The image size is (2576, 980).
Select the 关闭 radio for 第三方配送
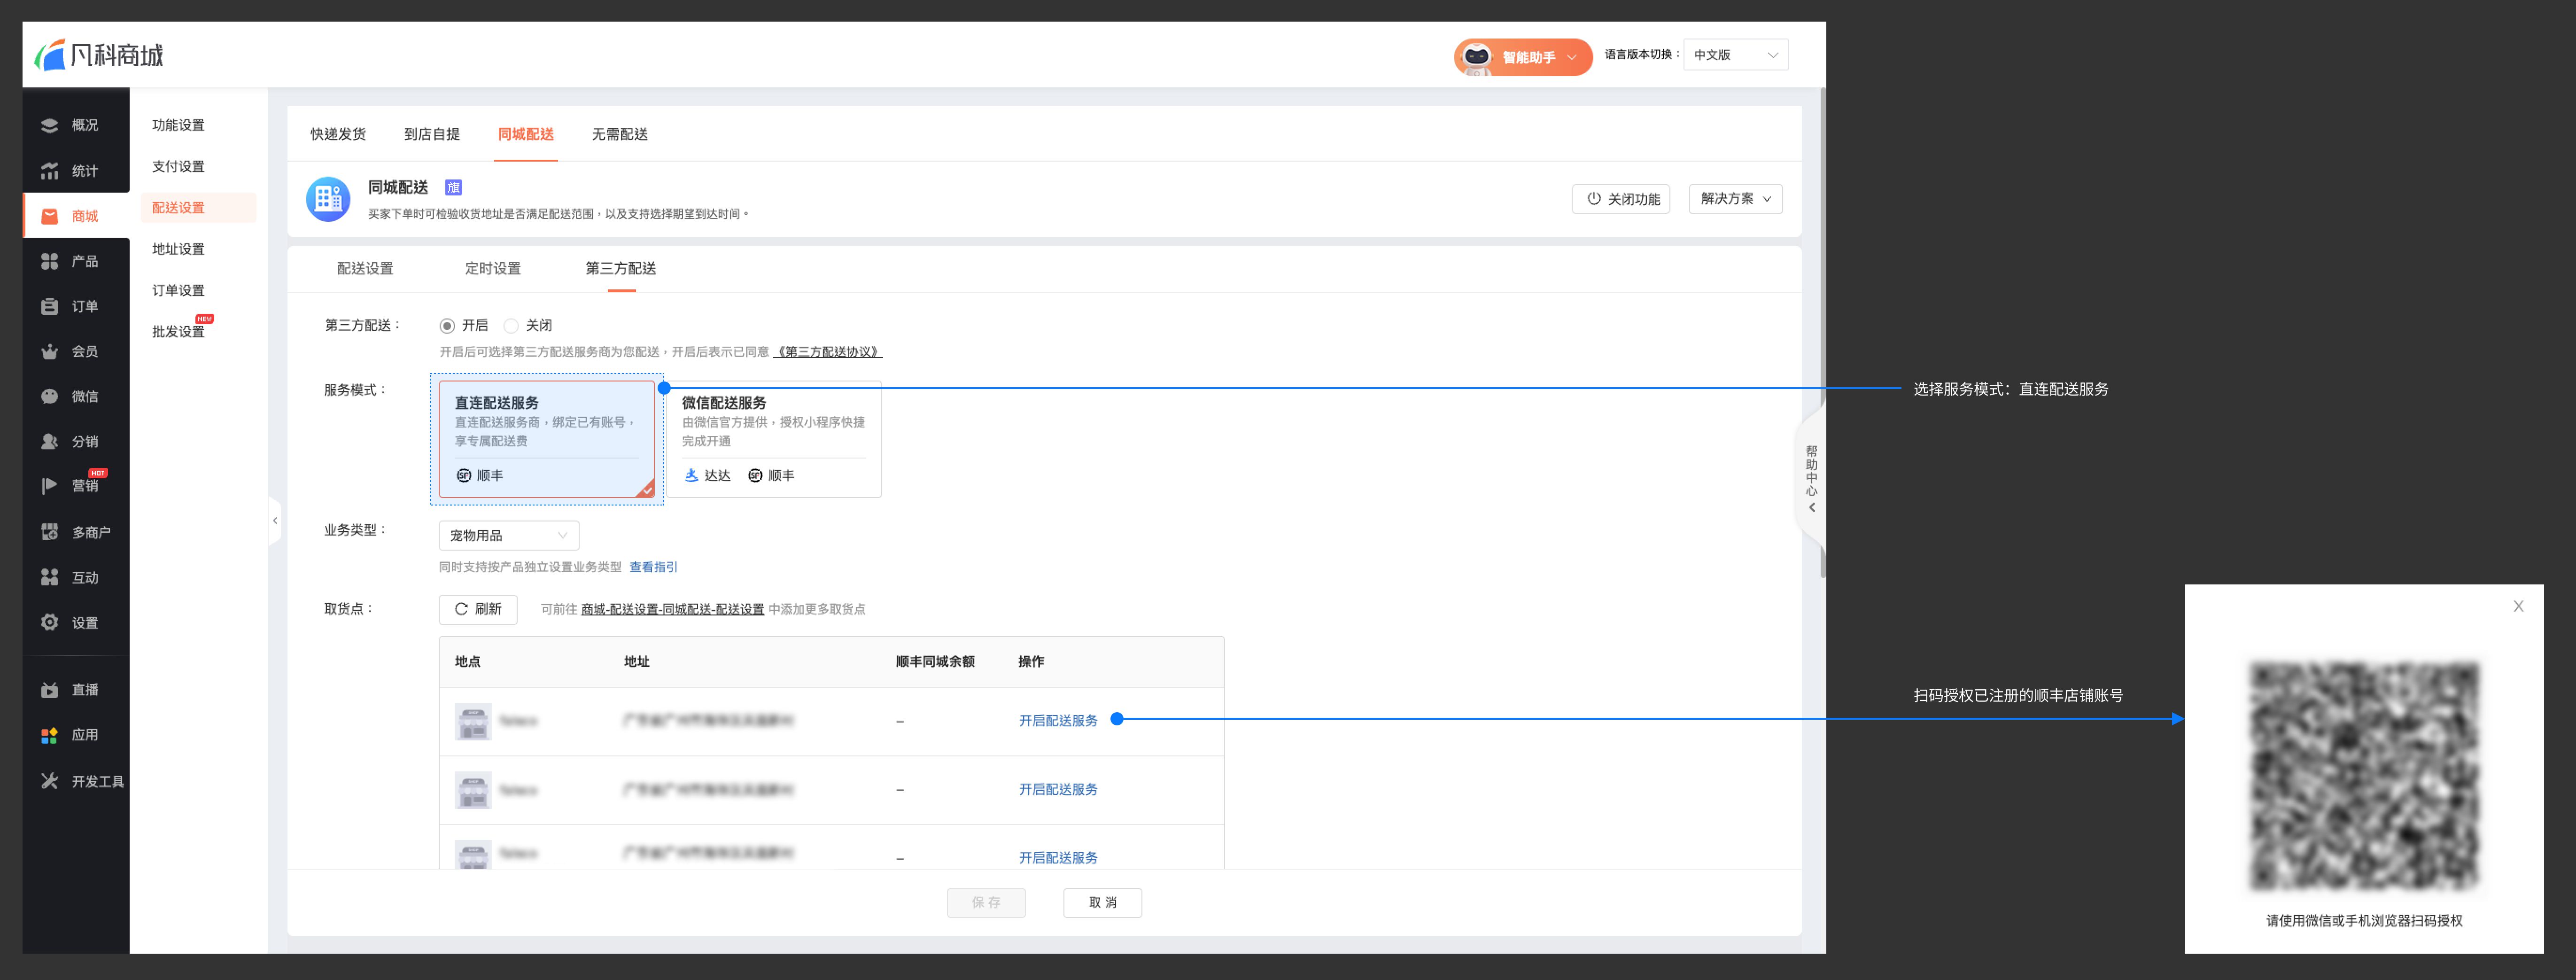coord(511,326)
